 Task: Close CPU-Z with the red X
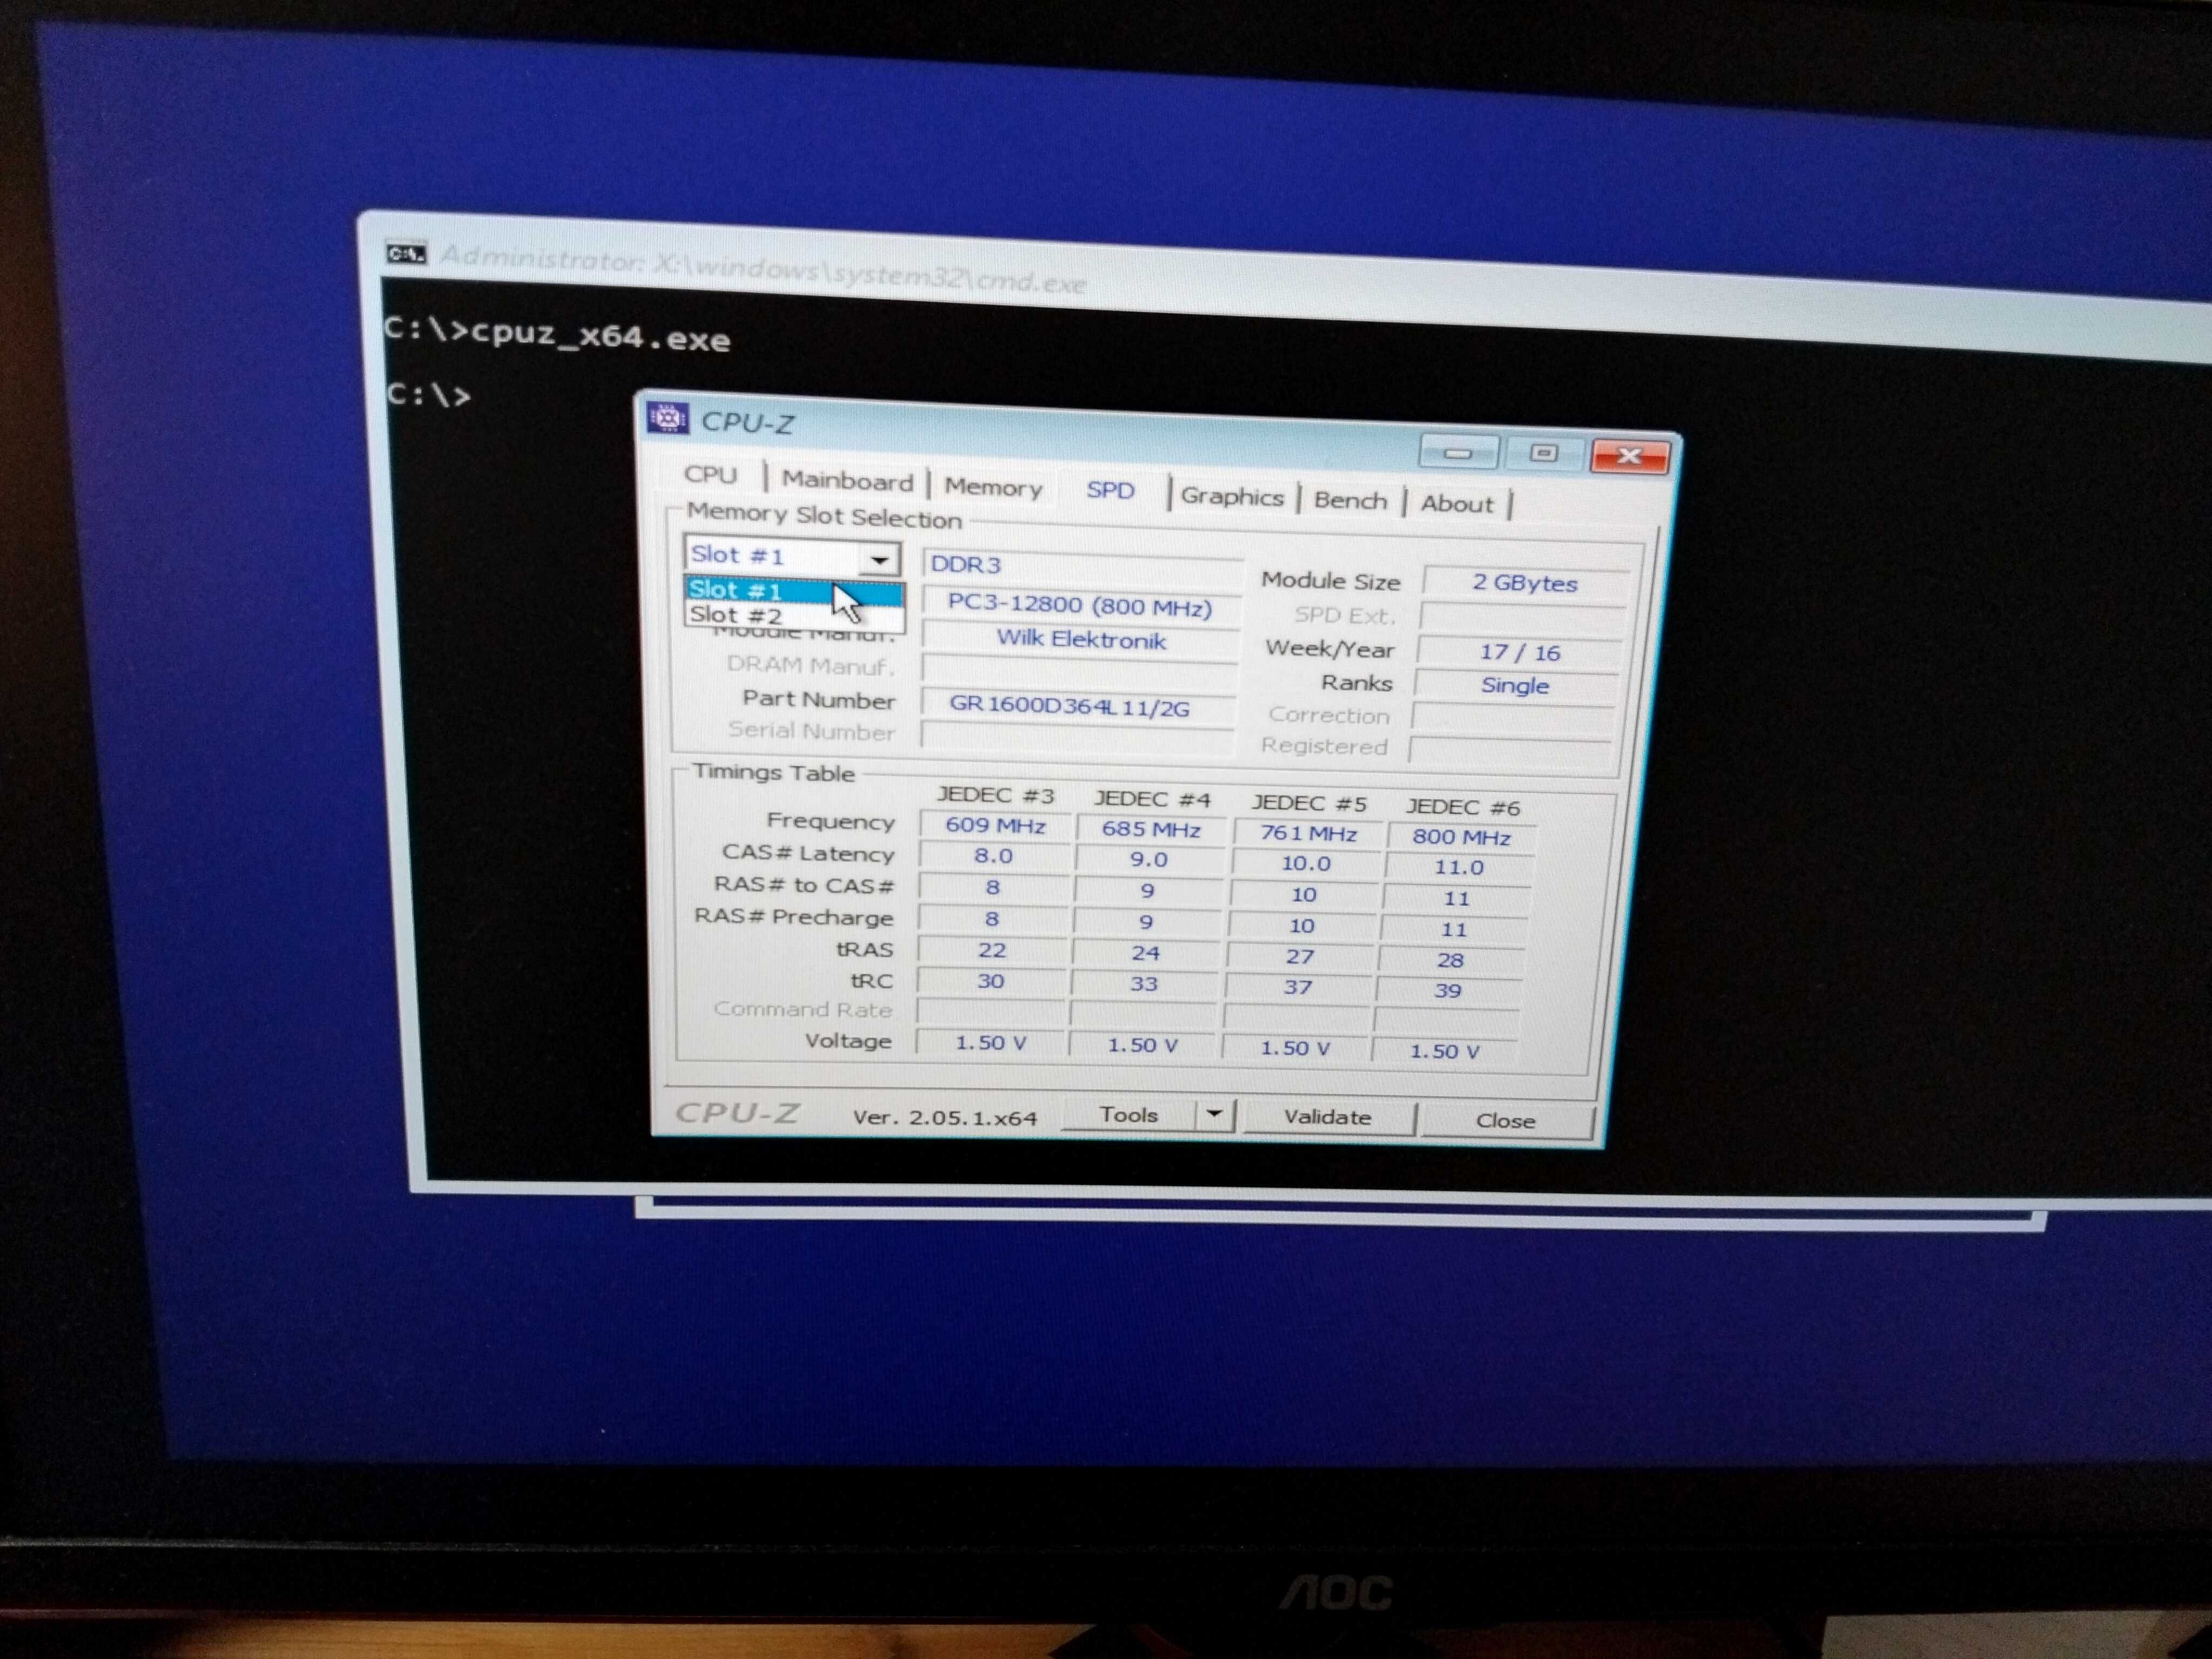[x=1630, y=456]
